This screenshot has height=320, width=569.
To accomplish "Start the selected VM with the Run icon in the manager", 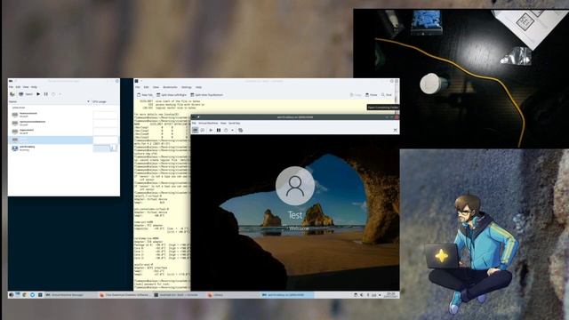I will coord(38,94).
